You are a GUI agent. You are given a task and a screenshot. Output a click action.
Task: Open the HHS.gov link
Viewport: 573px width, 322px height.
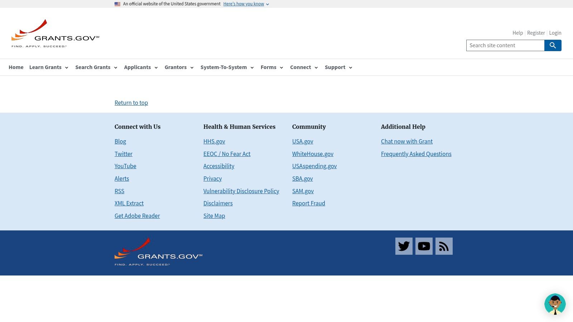pyautogui.click(x=214, y=141)
